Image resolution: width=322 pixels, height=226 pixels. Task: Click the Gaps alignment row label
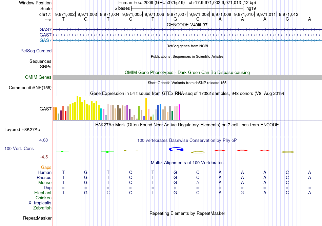click(46, 168)
